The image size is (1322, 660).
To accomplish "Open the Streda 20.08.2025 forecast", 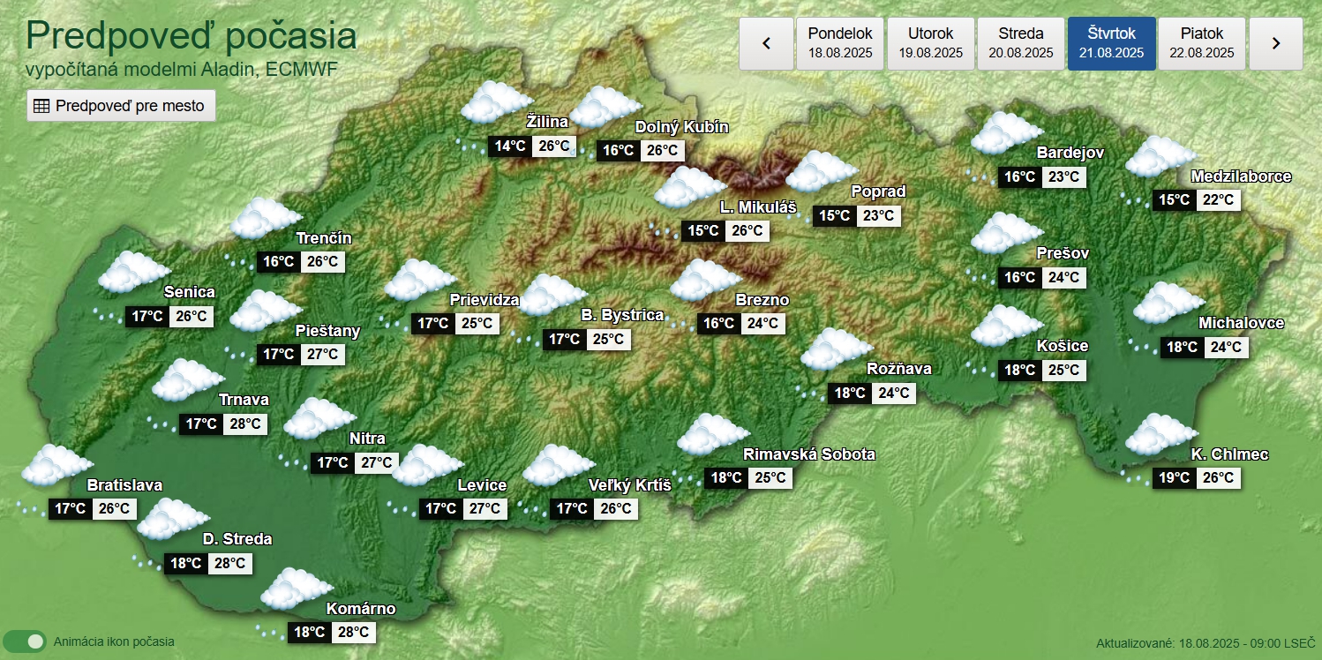I will [1020, 43].
